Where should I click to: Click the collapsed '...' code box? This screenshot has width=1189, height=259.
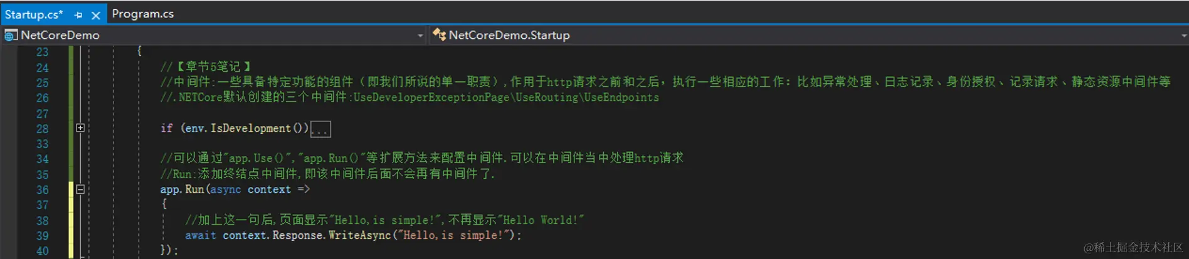pos(320,129)
